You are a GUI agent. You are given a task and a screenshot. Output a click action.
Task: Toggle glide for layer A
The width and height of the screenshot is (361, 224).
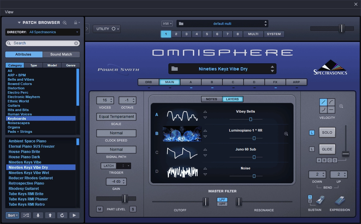(x=319, y=160)
